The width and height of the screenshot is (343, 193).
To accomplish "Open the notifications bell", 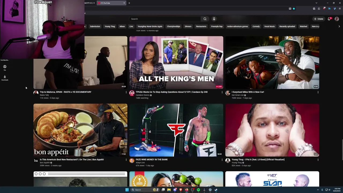I will pyautogui.click(x=329, y=19).
